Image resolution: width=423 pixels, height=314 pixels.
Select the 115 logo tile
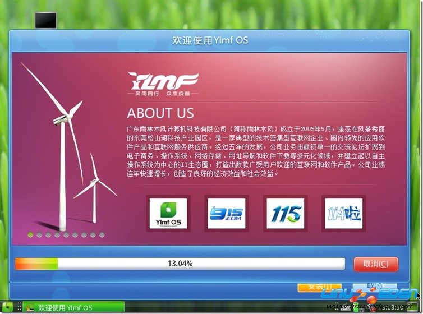(286, 214)
